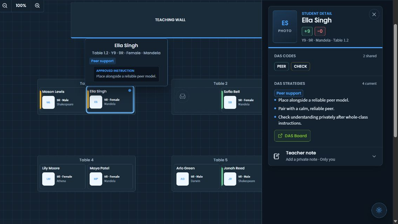Click the '2 shared' label
398x224 pixels.
click(x=370, y=56)
